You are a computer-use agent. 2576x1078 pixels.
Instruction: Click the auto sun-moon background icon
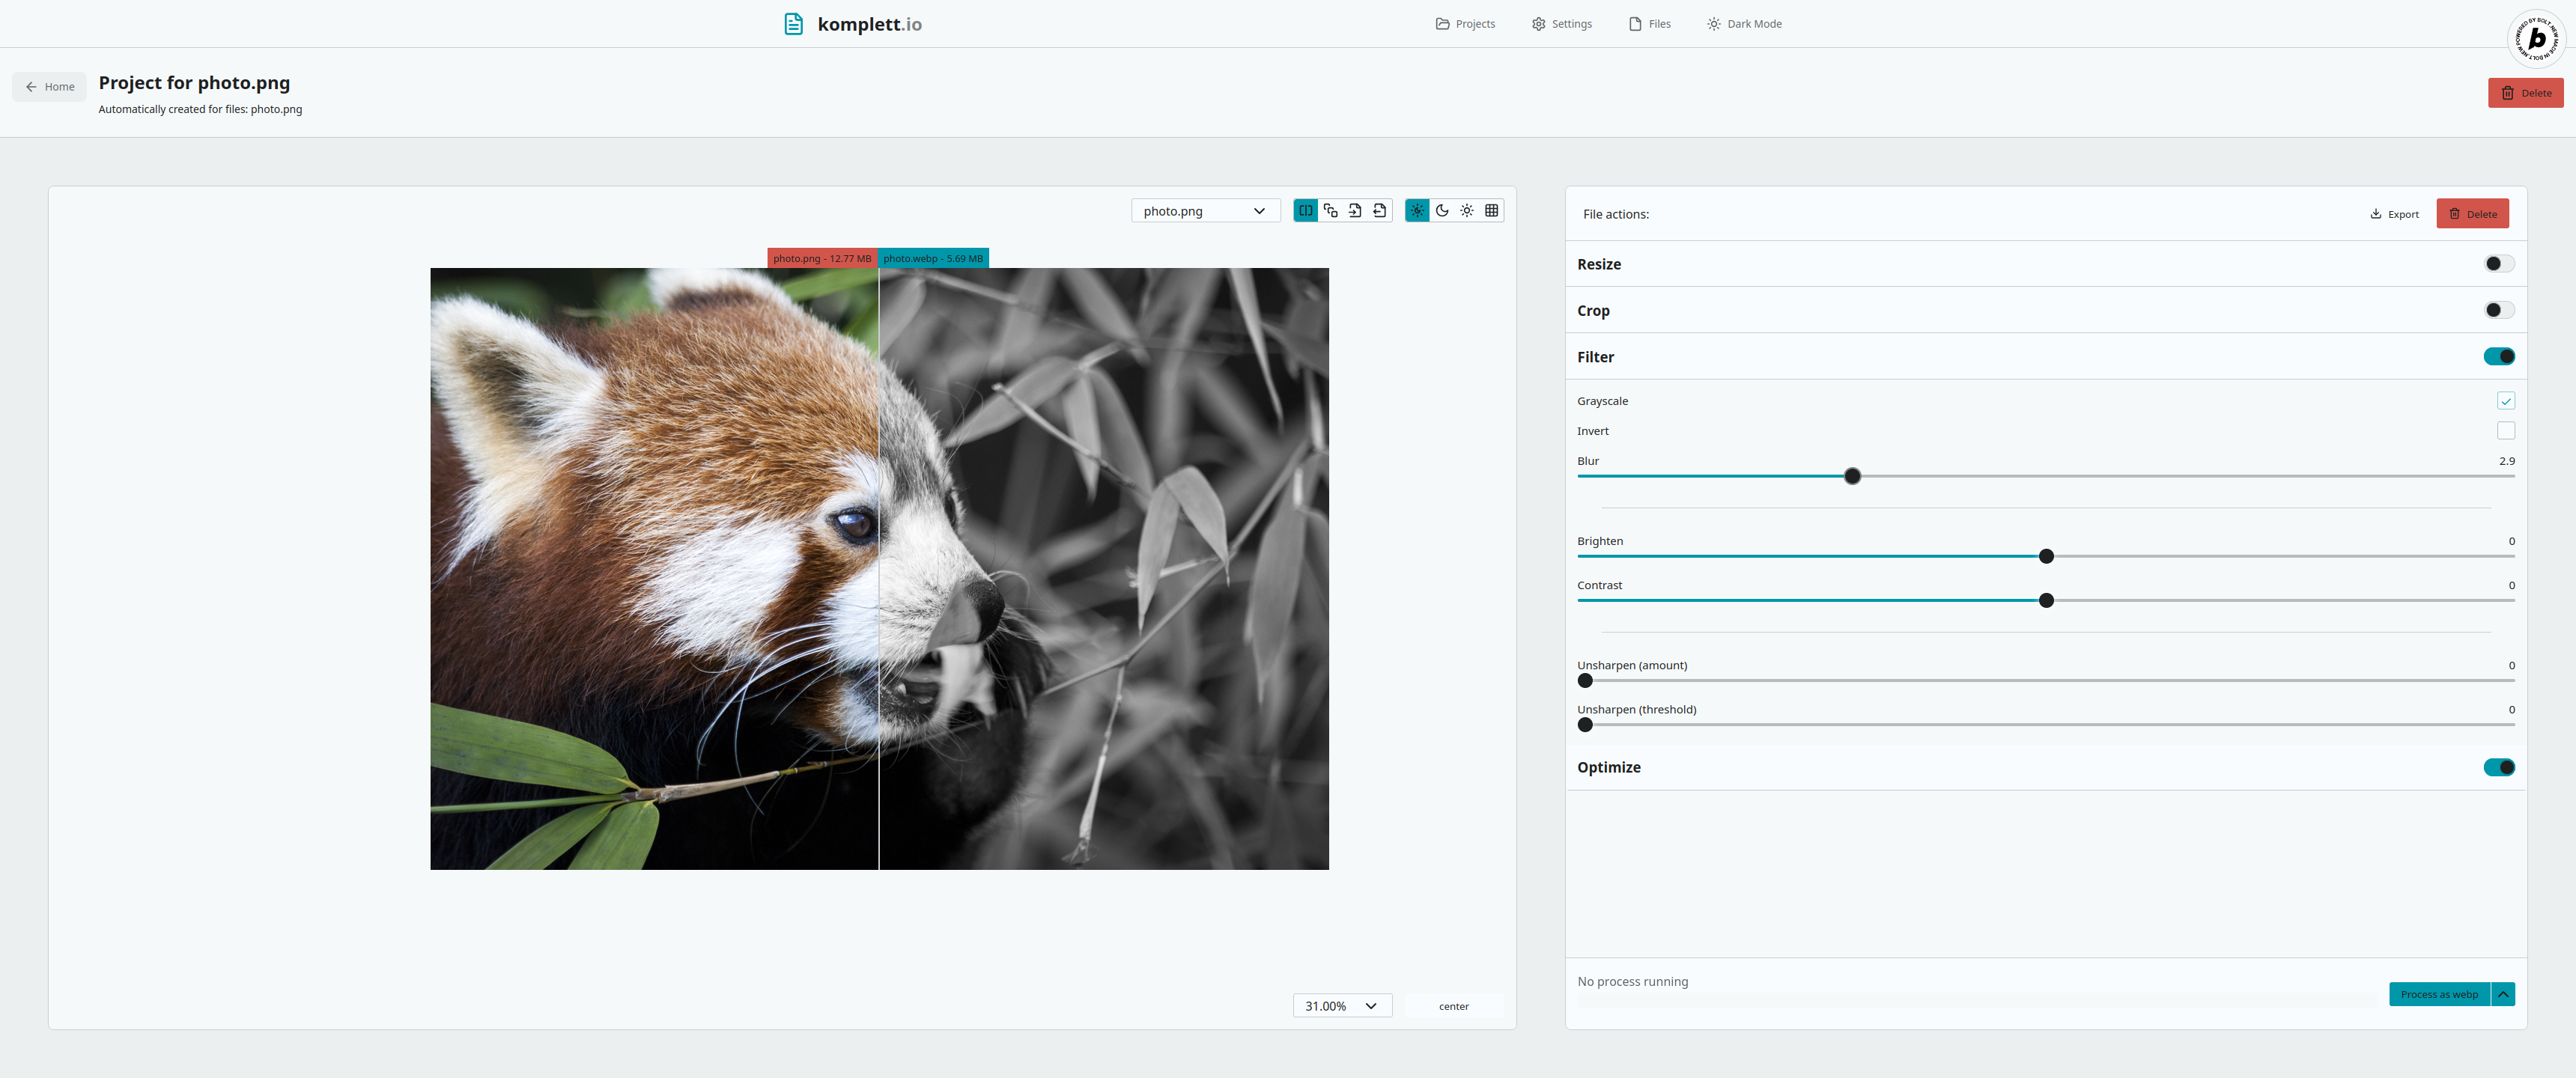pyautogui.click(x=1417, y=210)
